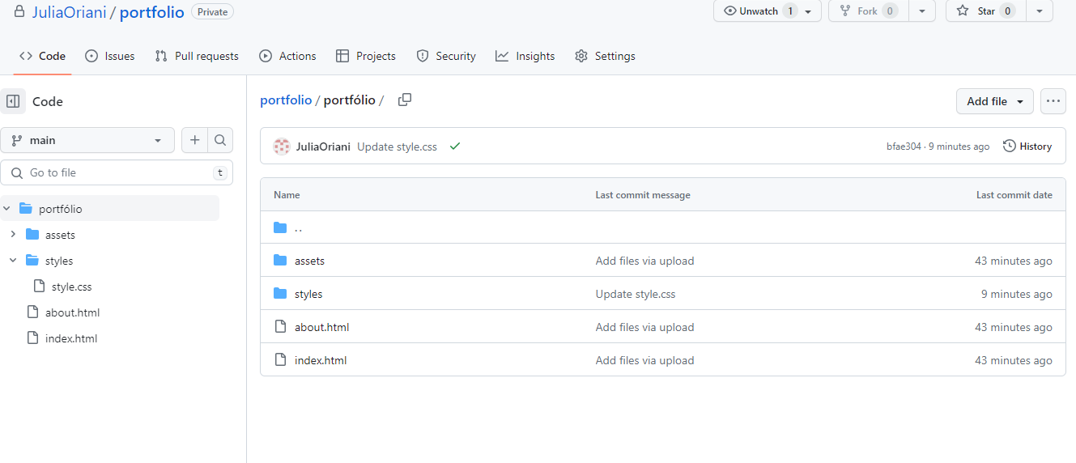The image size is (1076, 463).
Task: Click the add file plus icon in sidebar
Action: [194, 140]
